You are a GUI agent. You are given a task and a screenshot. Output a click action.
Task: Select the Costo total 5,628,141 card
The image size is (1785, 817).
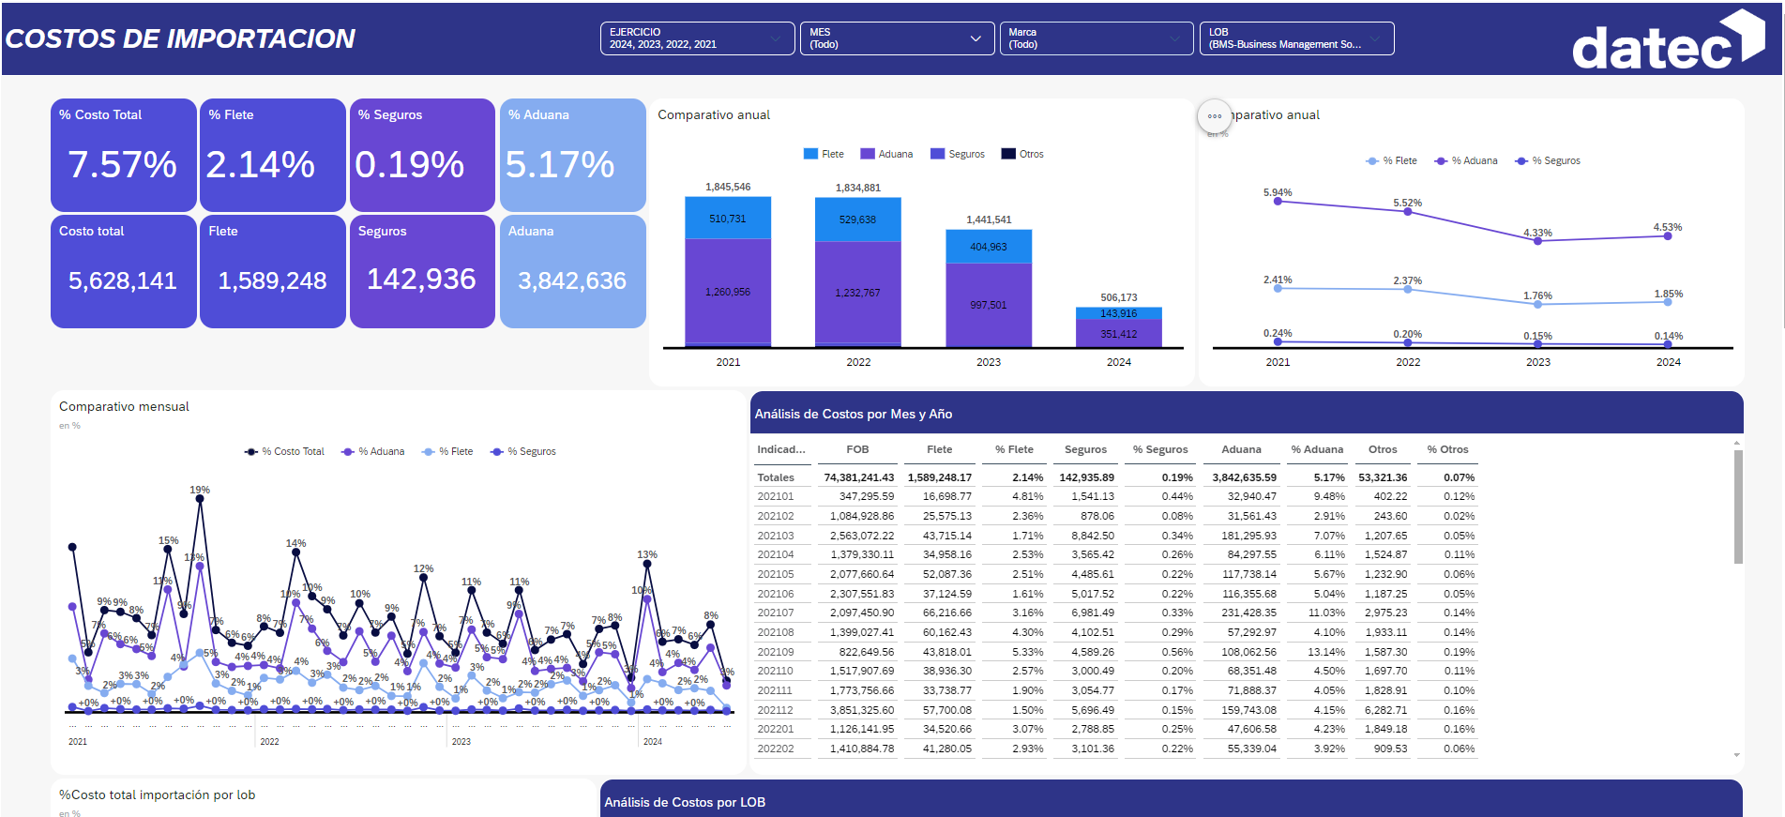pyautogui.click(x=124, y=271)
